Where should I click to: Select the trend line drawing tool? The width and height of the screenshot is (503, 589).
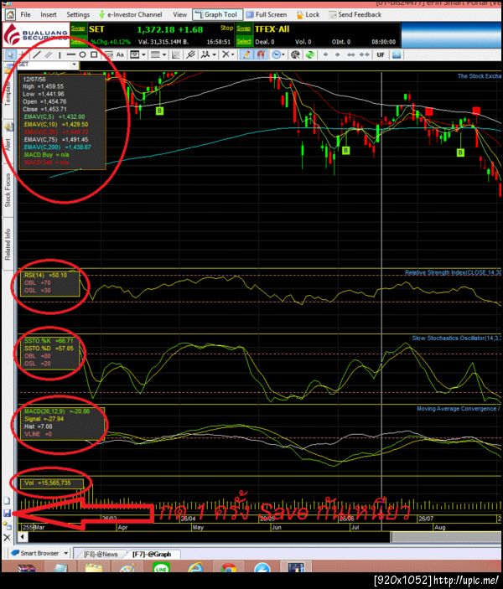[37, 54]
